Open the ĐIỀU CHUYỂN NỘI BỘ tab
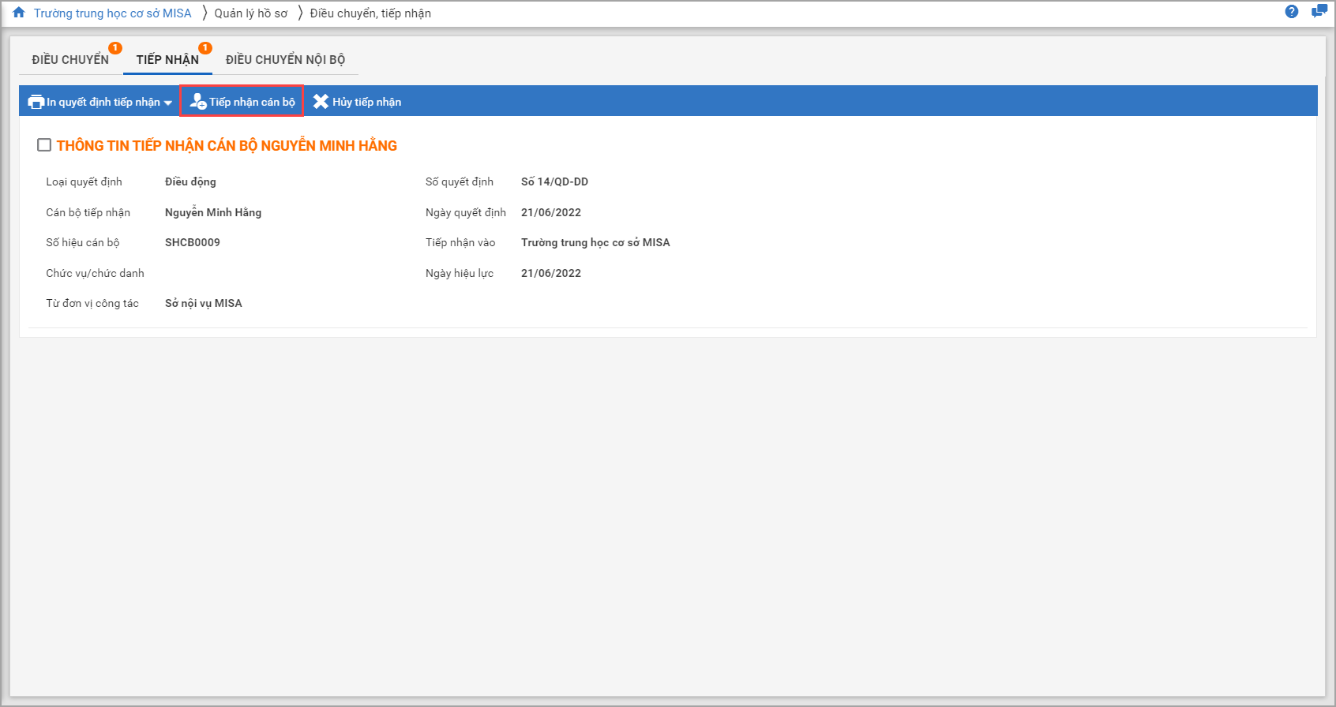1336x707 pixels. point(285,60)
